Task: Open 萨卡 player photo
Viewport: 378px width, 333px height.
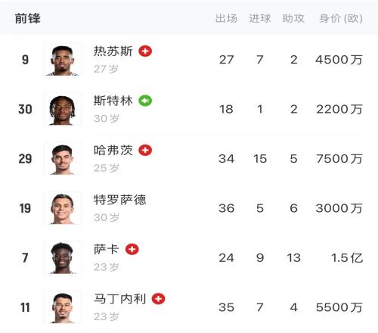Action: [x=62, y=257]
